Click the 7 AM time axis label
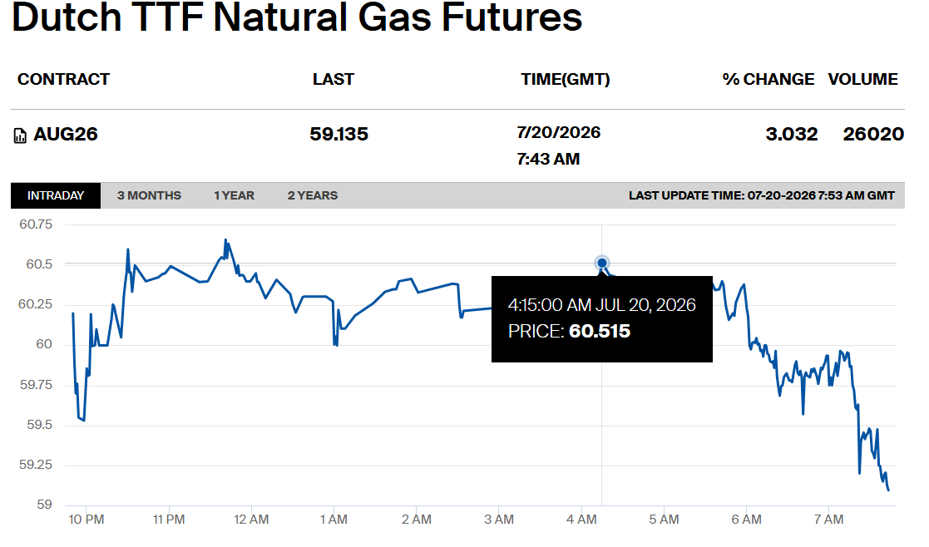 point(829,520)
